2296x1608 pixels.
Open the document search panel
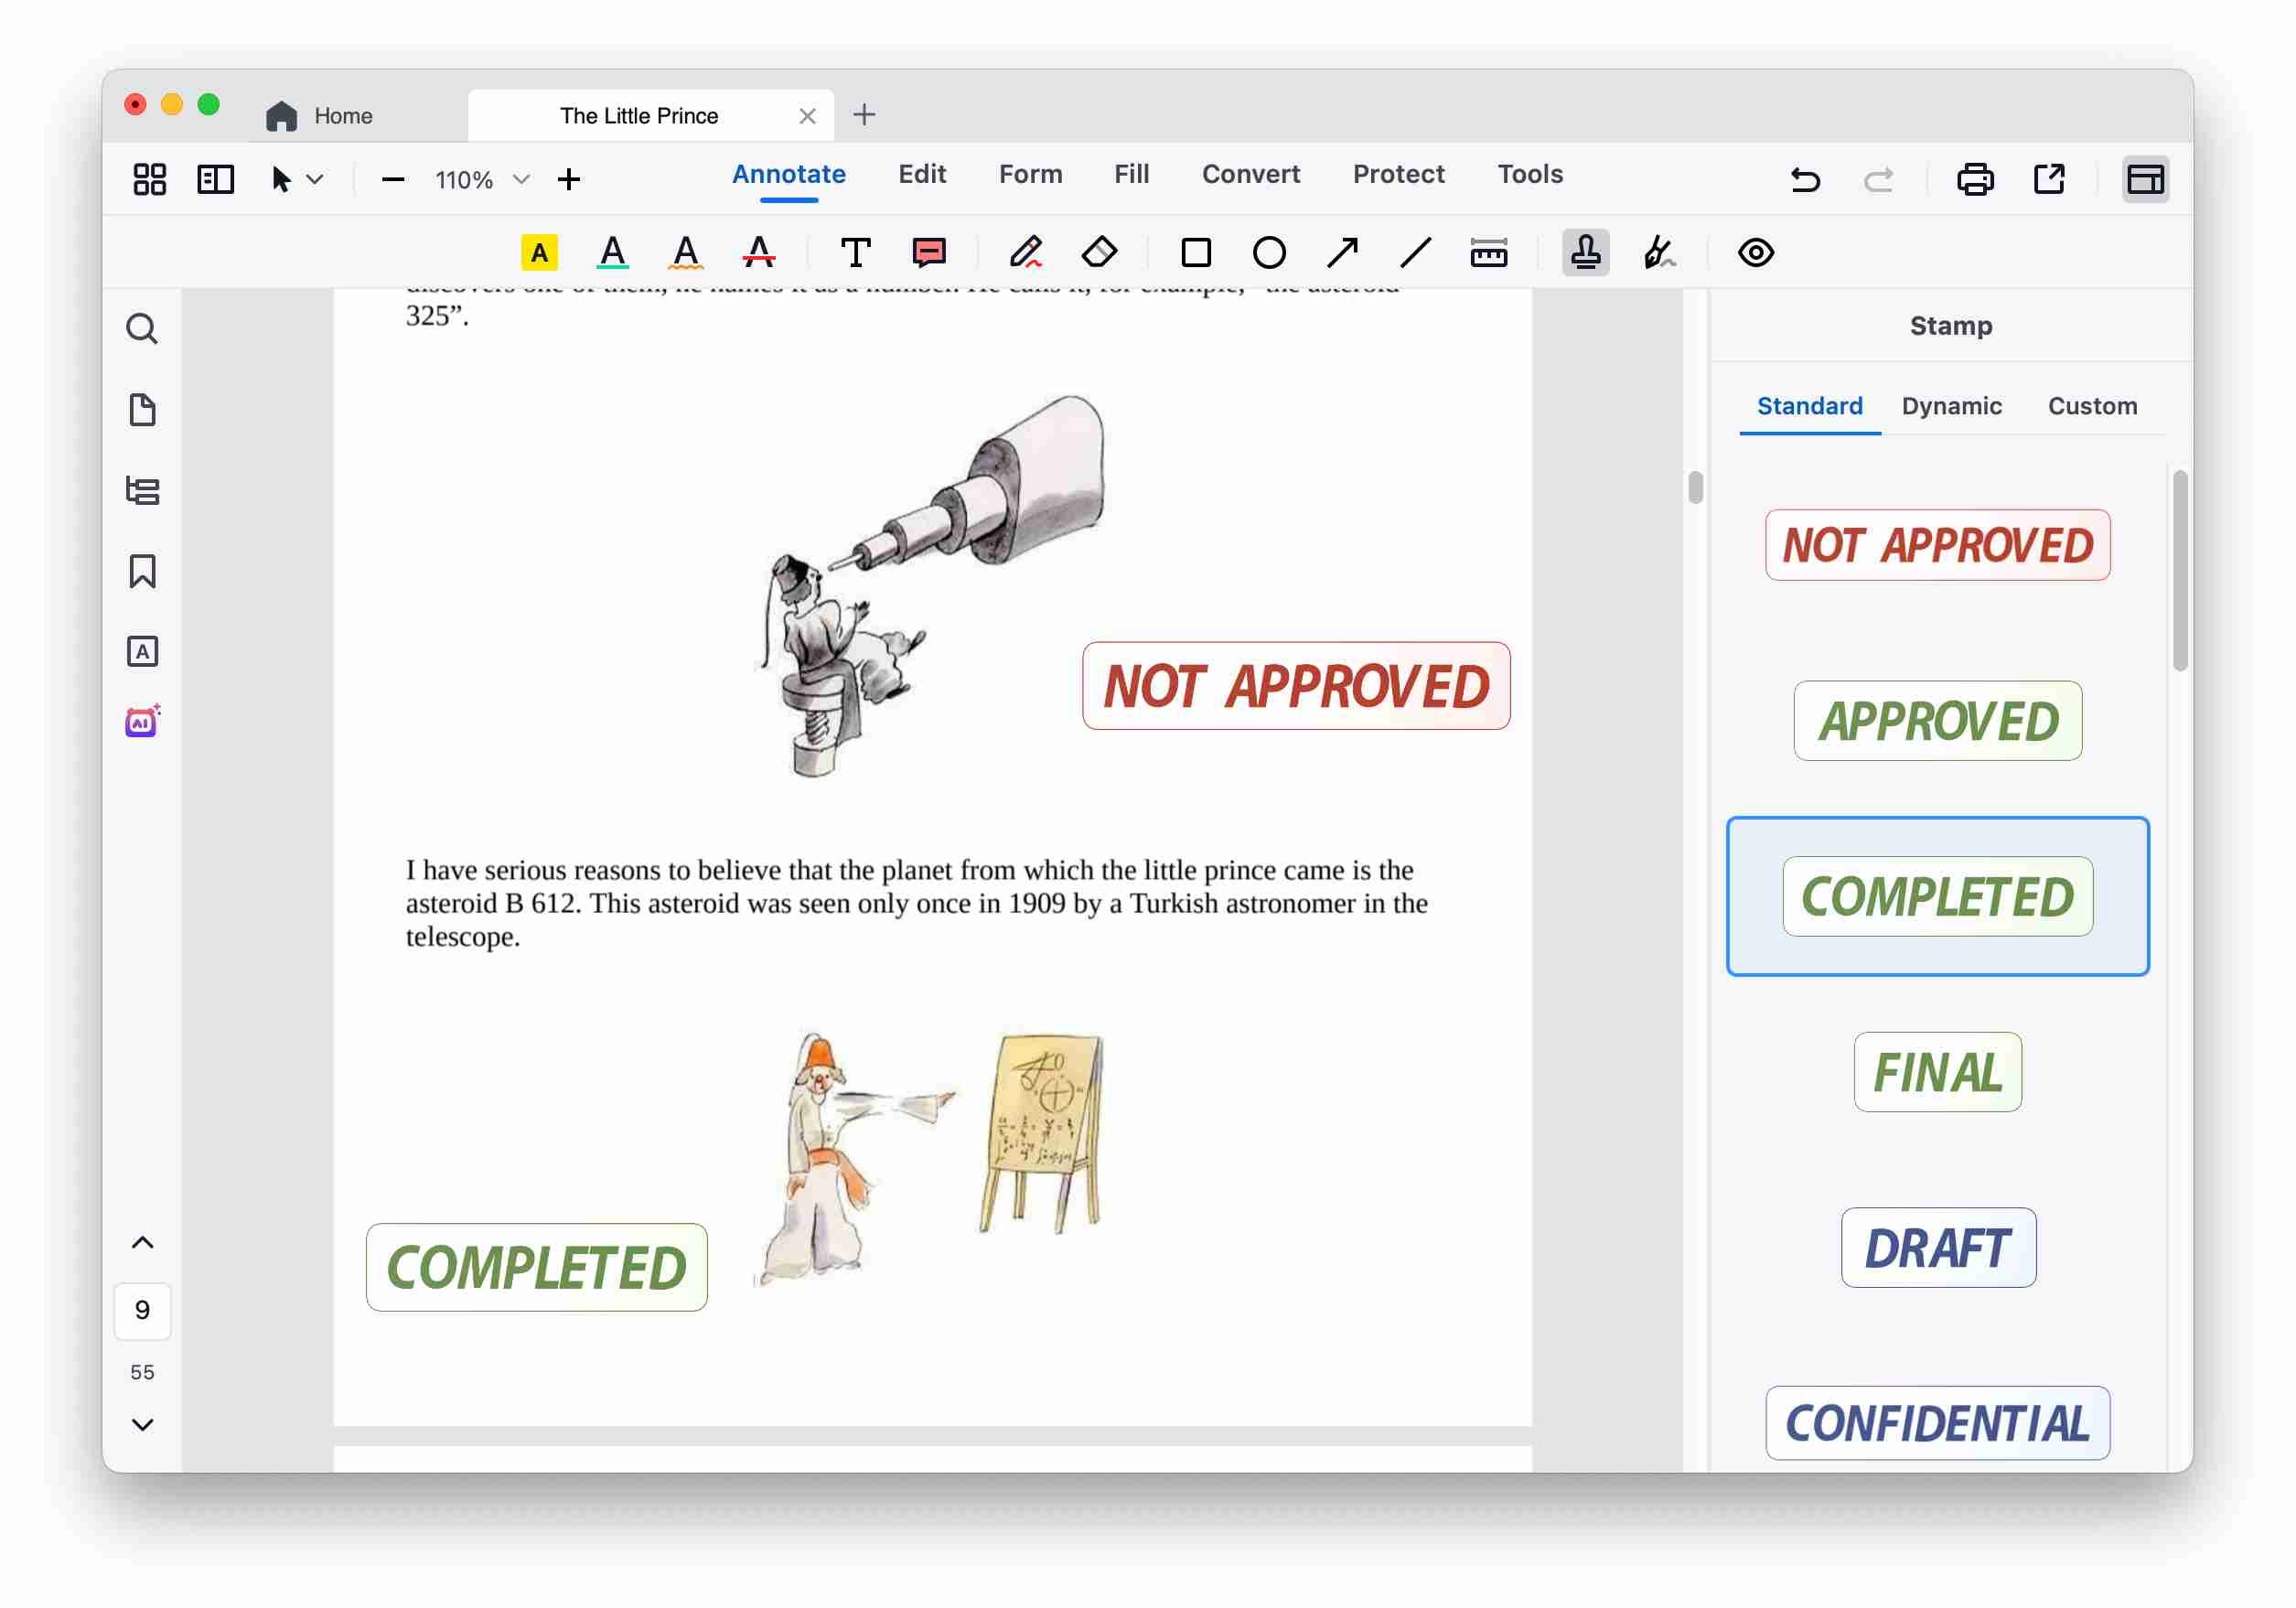click(142, 328)
